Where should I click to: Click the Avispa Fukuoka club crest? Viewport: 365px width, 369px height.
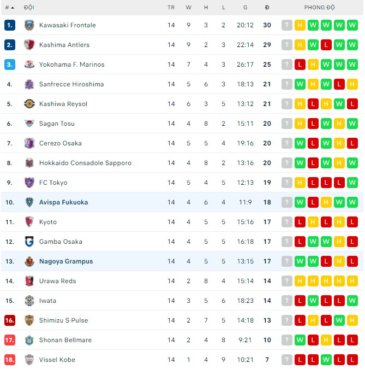pos(29,202)
